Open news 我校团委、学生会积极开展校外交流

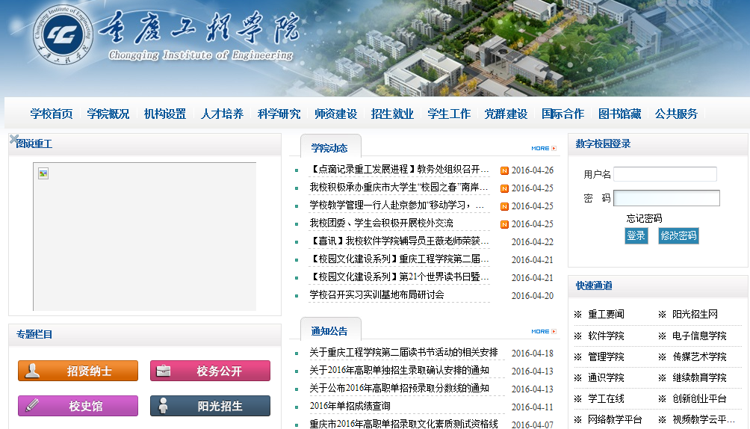coord(381,223)
